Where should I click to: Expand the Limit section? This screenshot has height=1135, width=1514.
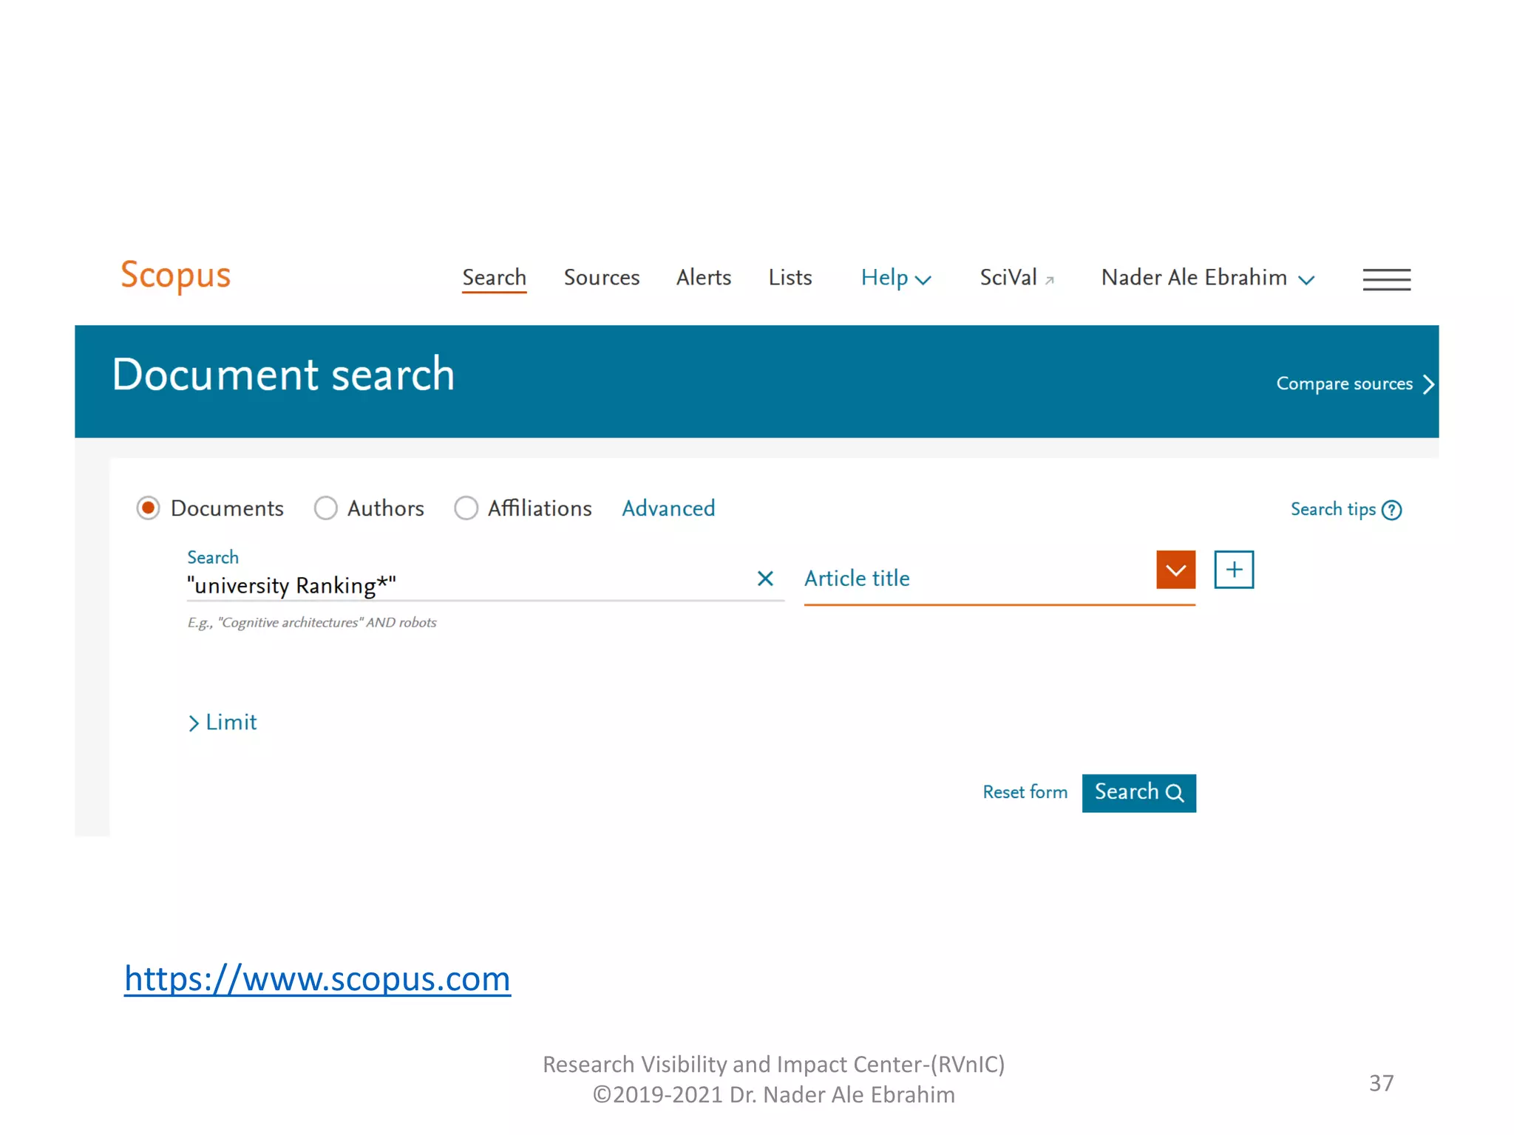point(223,722)
